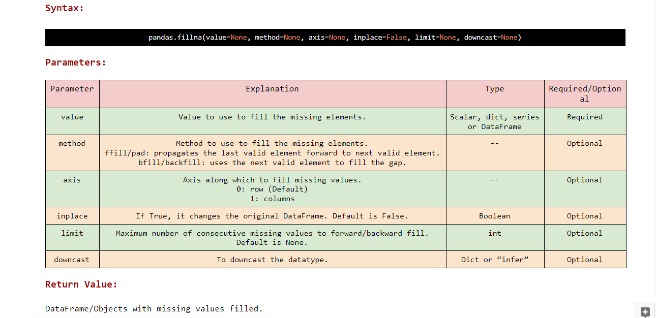Click the '--' type cell in the method row
Screen dimensions: 656x318
tap(495, 152)
